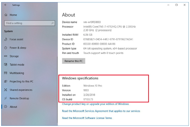
Task: Go back using the Settings back arrow
Action: tap(6, 5)
